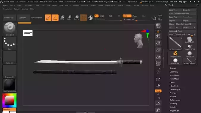Open the Dots stroke selector
Screen dimensions: 201x113
[x=10, y=43]
